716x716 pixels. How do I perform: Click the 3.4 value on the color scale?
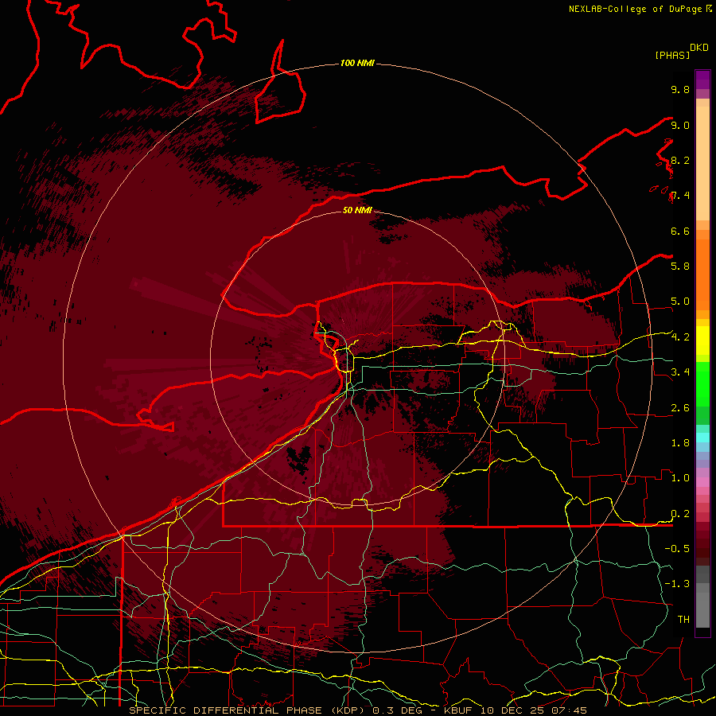point(680,372)
